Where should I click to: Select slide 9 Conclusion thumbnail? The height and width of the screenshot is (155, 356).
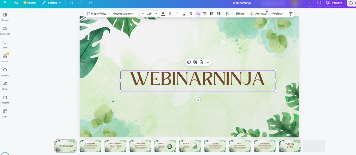[x=265, y=146]
